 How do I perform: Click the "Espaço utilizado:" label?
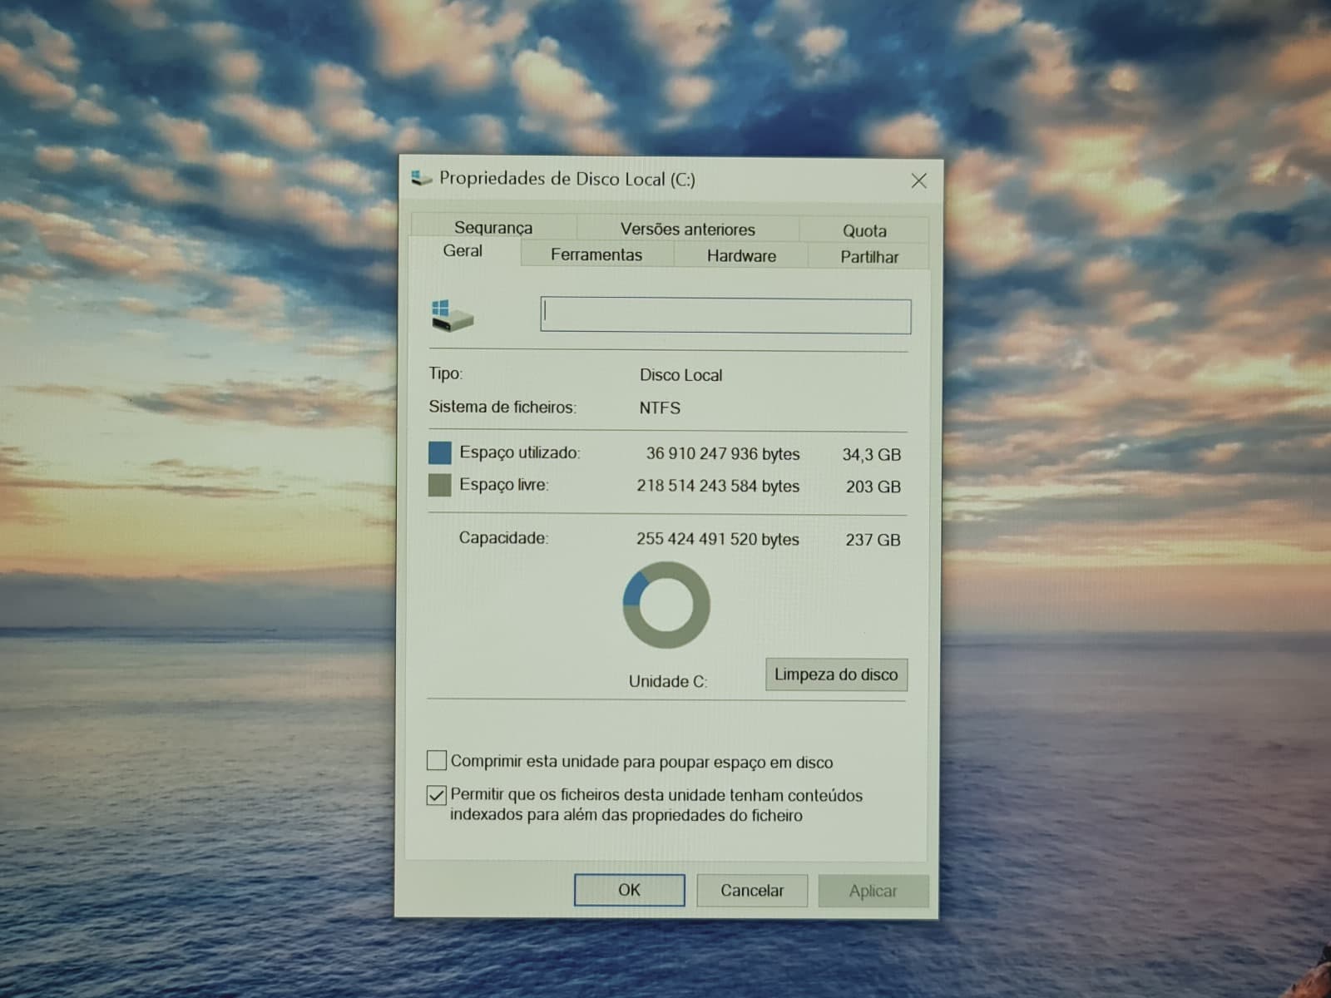520,452
